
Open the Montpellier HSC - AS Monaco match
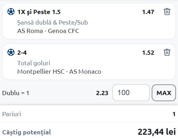tap(59, 72)
